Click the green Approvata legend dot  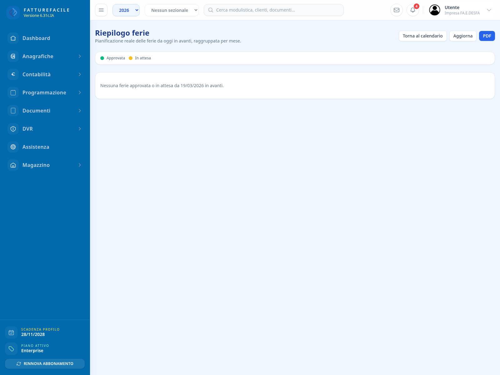click(102, 58)
